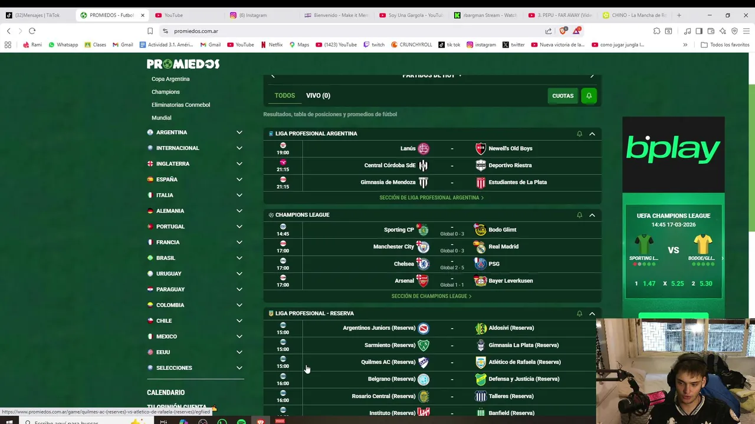
Task: Collapse the Liga Profesional - Reserva section
Action: click(x=592, y=313)
